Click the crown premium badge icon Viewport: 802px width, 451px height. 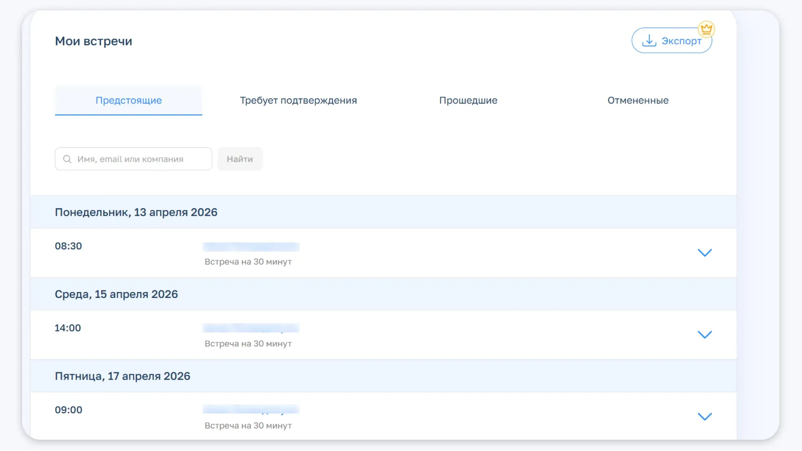pos(706,29)
